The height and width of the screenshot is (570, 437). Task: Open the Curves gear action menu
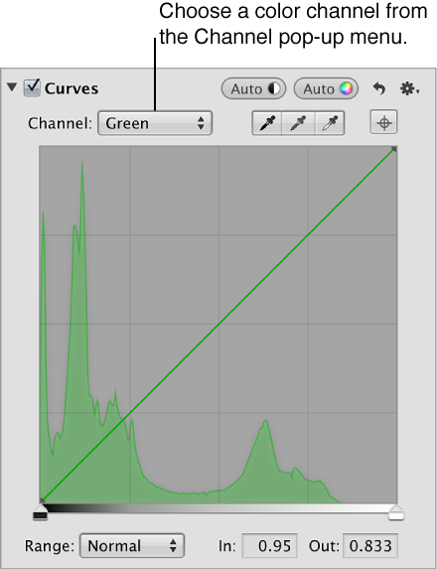click(410, 88)
